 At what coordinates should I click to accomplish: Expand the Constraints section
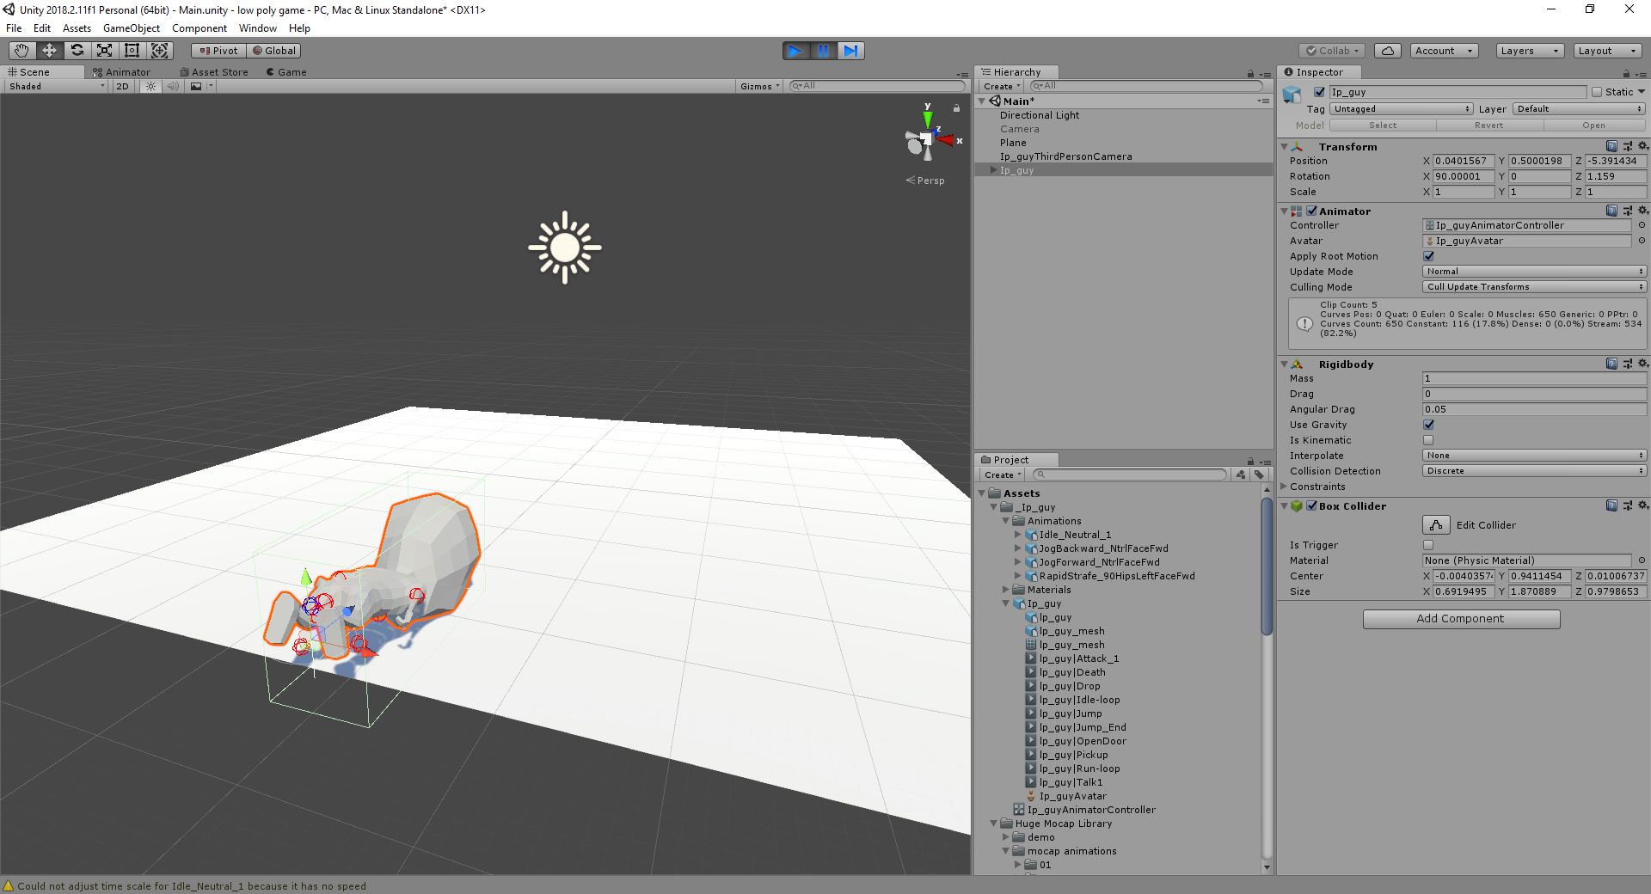pos(1285,487)
